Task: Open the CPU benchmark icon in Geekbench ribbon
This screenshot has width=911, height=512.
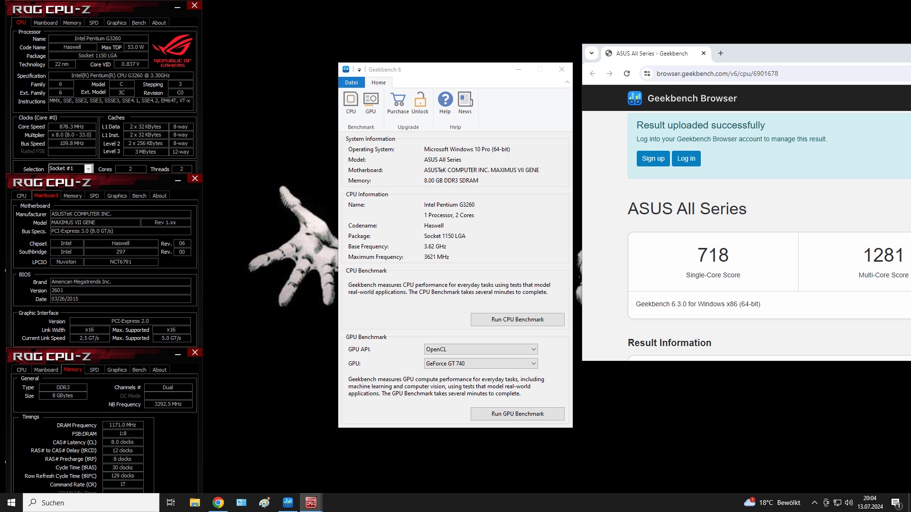Action: click(x=351, y=103)
